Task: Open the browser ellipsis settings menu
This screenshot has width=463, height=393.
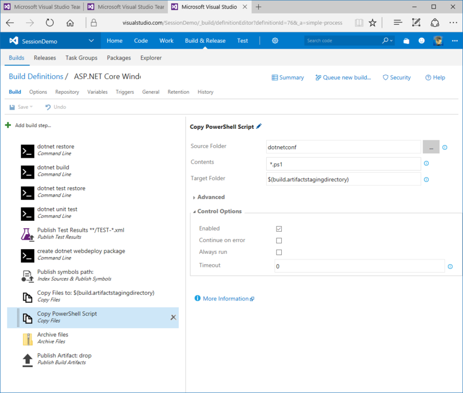Action: pyautogui.click(x=453, y=23)
